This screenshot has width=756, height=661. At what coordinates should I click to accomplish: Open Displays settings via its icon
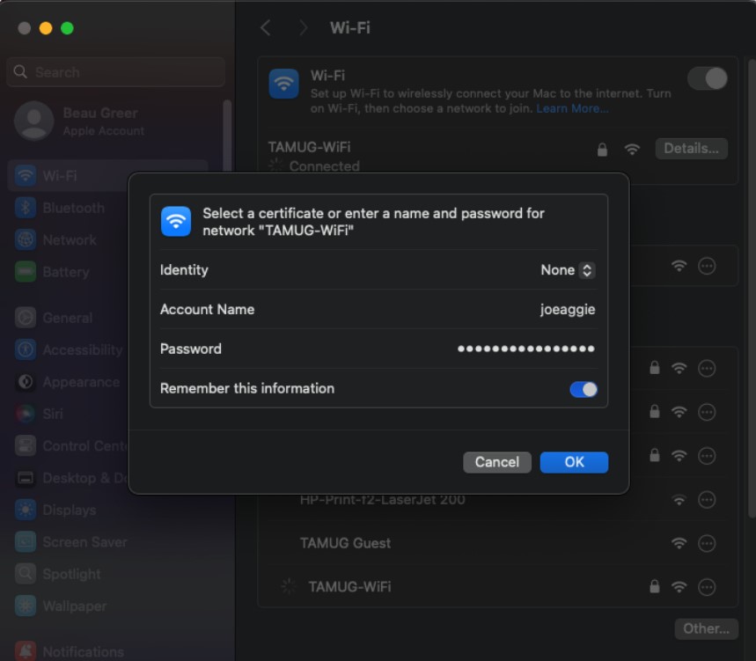click(25, 510)
